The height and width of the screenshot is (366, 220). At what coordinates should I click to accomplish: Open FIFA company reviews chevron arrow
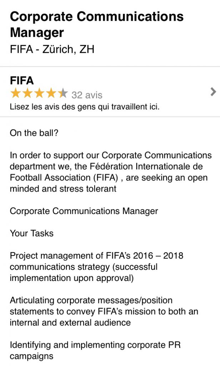(x=213, y=92)
